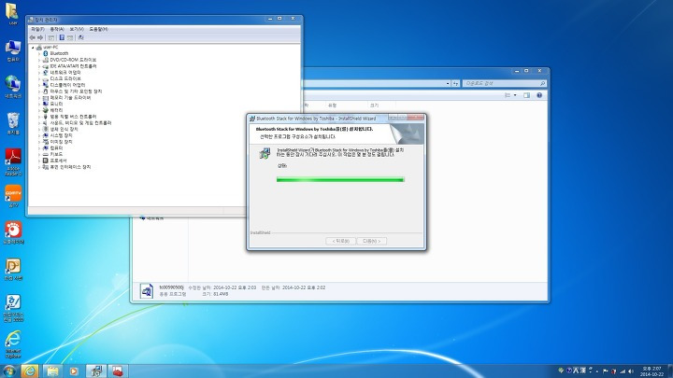Click the taskbar clock showing 오후 2:07
This screenshot has width=673, height=378.
point(652,371)
